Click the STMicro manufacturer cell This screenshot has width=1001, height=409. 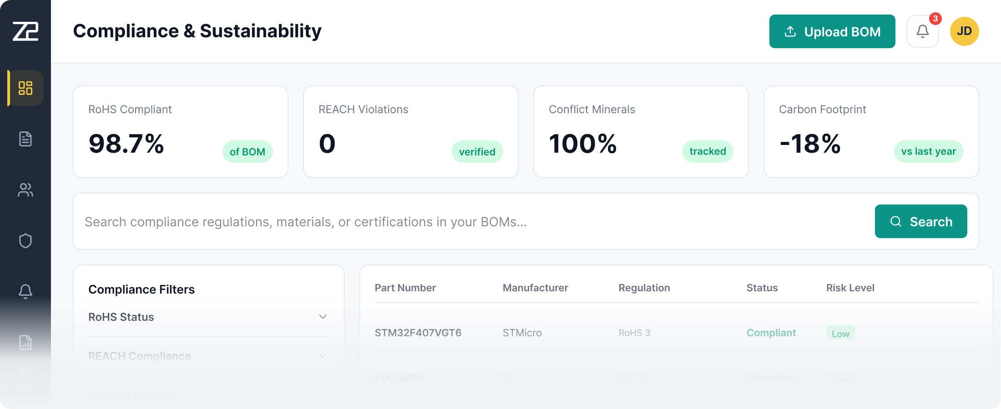pos(522,333)
